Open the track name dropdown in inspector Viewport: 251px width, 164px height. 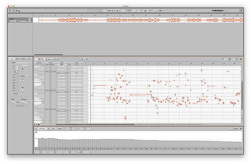[20, 63]
